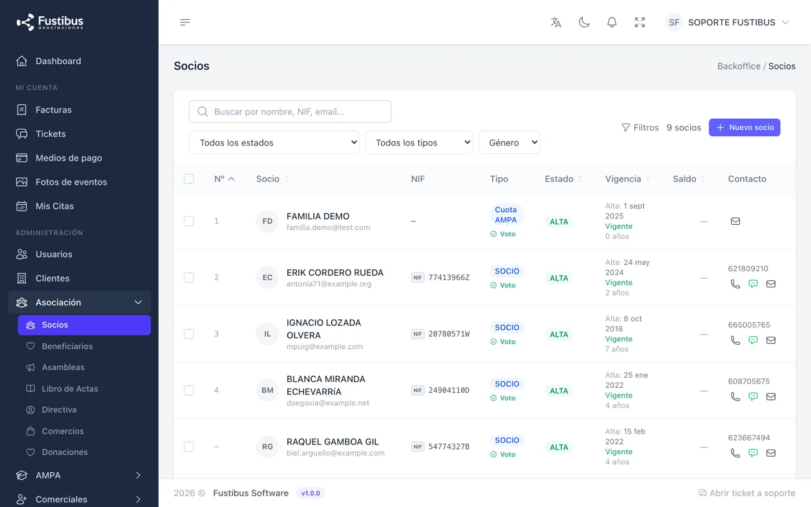Open Todos los estados dropdown
This screenshot has width=811, height=507.
pyautogui.click(x=275, y=143)
